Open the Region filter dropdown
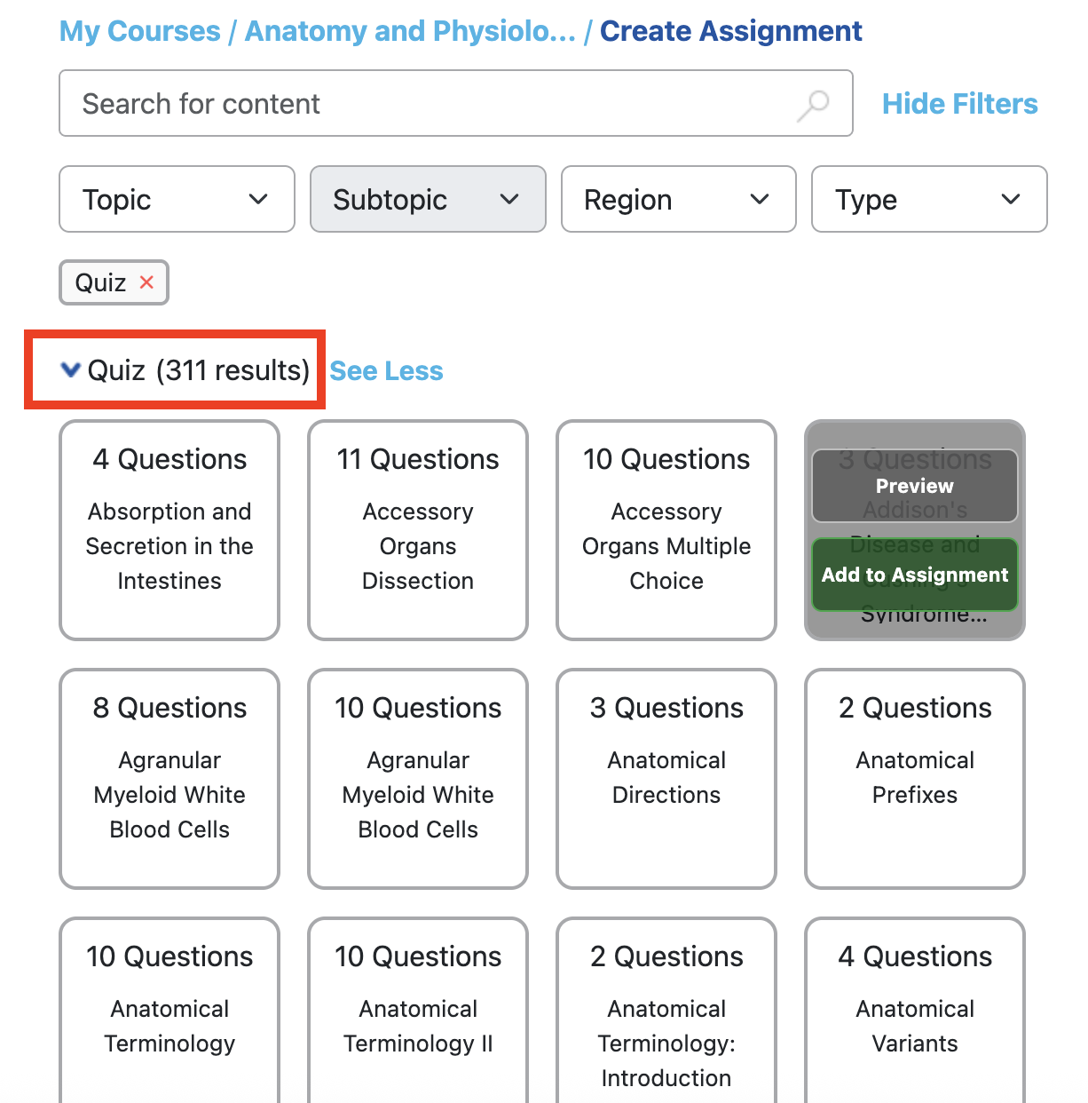Image resolution: width=1088 pixels, height=1103 pixels. (x=678, y=199)
